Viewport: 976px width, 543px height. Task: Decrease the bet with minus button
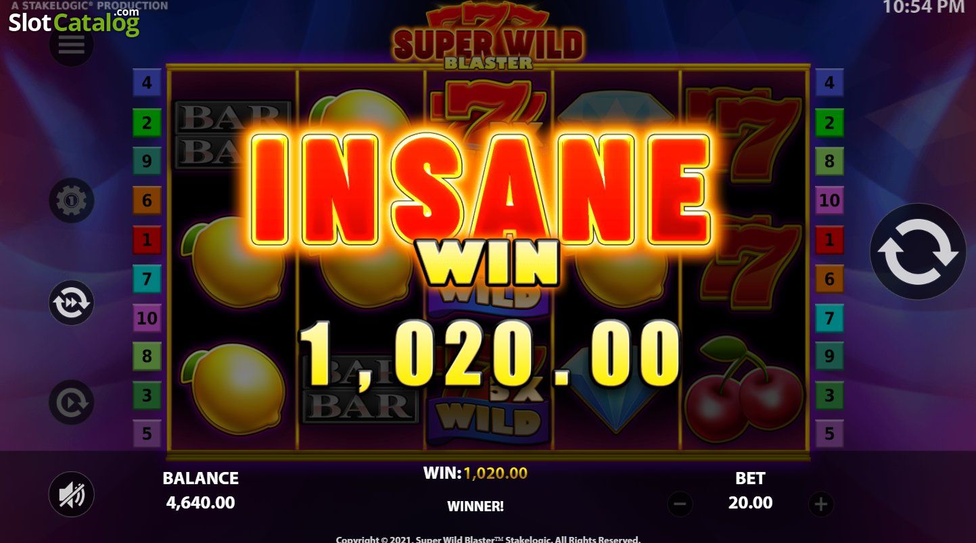pos(680,504)
